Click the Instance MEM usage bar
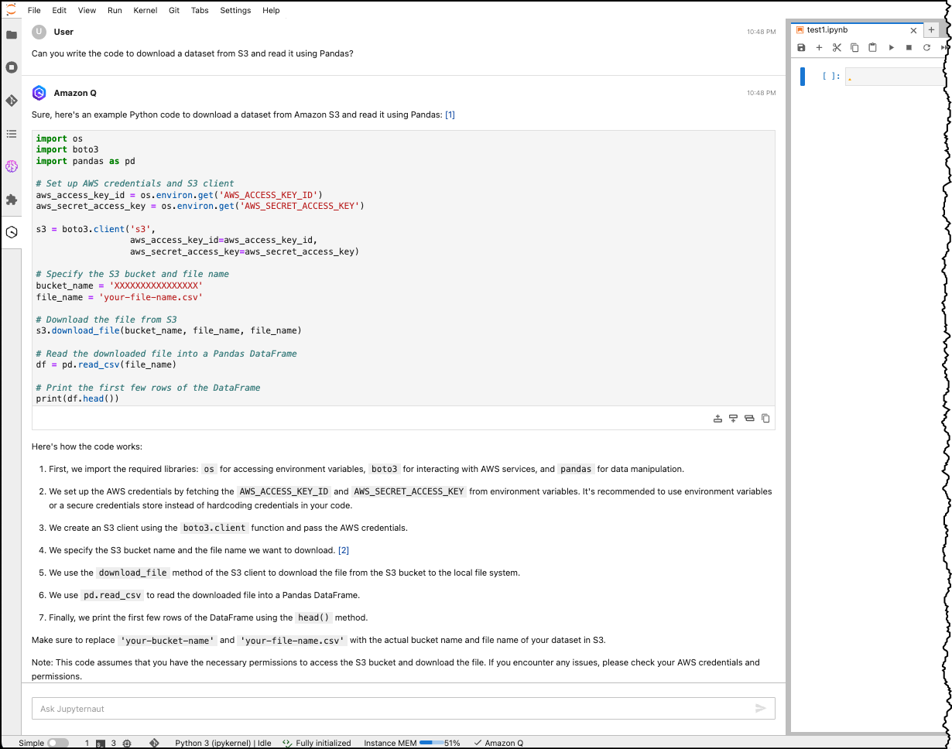 [x=430, y=743]
